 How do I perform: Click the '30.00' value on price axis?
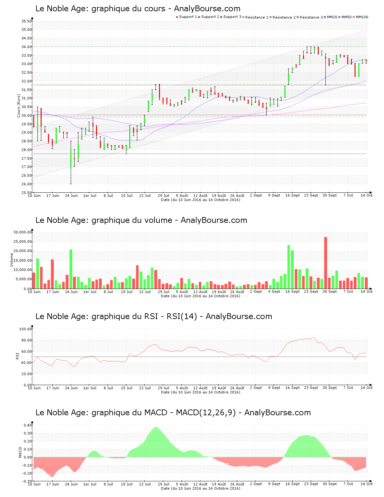[x=27, y=115]
